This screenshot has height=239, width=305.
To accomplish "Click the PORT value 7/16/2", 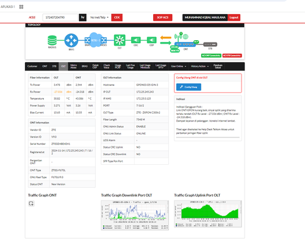I will [140, 106].
